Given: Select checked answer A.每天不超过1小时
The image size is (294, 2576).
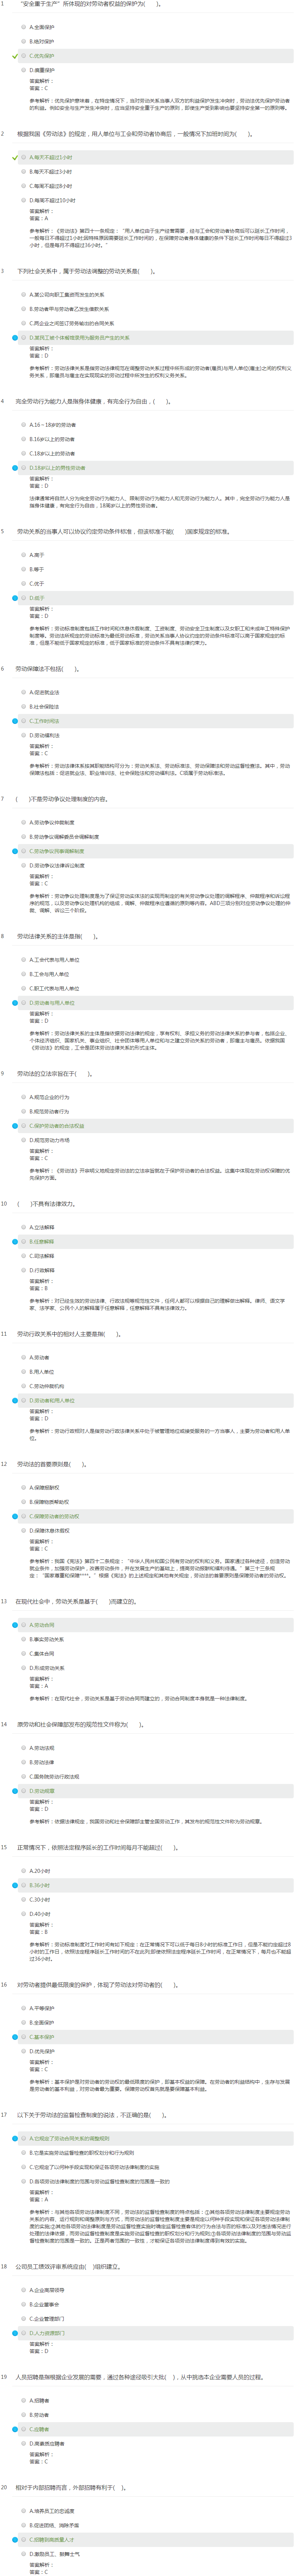Looking at the screenshot, I should (51, 157).
